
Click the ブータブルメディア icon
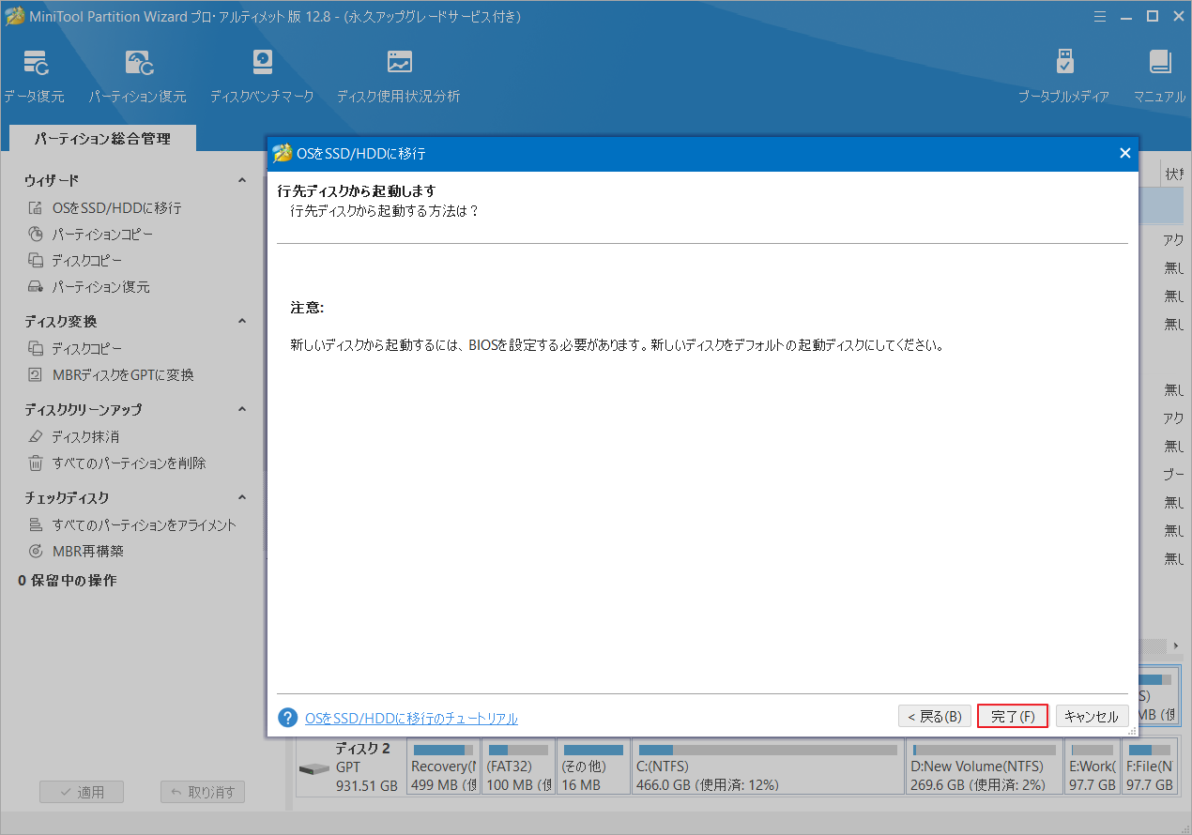[x=1064, y=70]
